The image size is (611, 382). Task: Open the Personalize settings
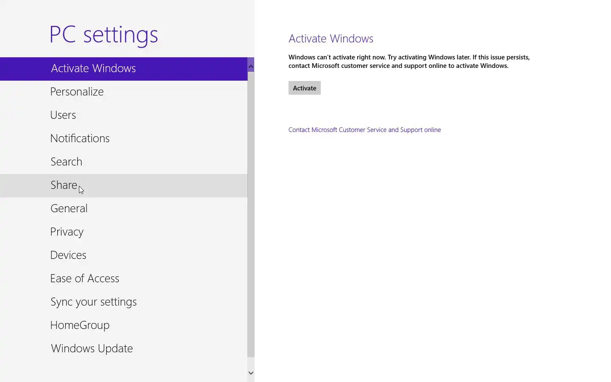(x=123, y=92)
